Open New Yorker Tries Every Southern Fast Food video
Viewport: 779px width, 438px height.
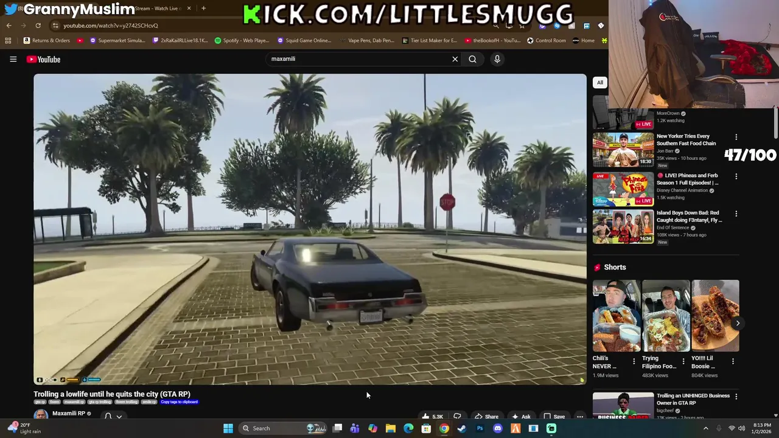pos(623,150)
